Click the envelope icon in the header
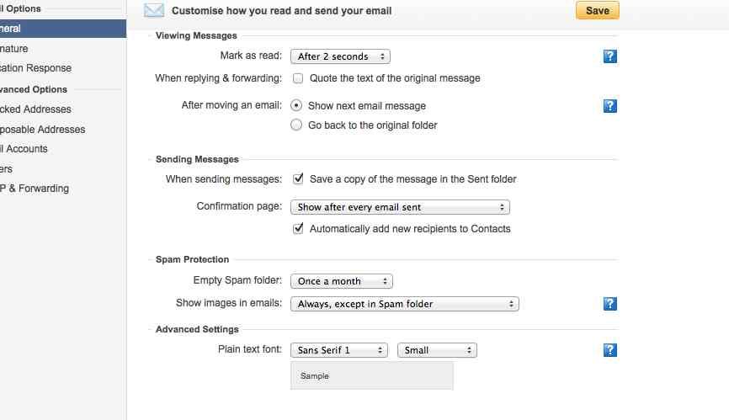Image resolution: width=729 pixels, height=420 pixels. point(154,10)
